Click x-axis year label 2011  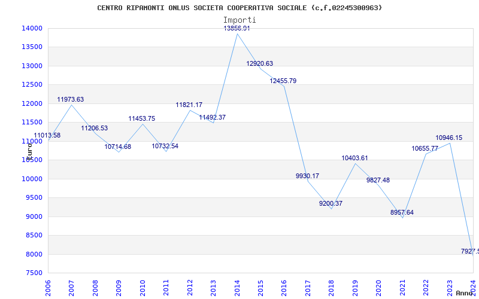(x=166, y=288)
